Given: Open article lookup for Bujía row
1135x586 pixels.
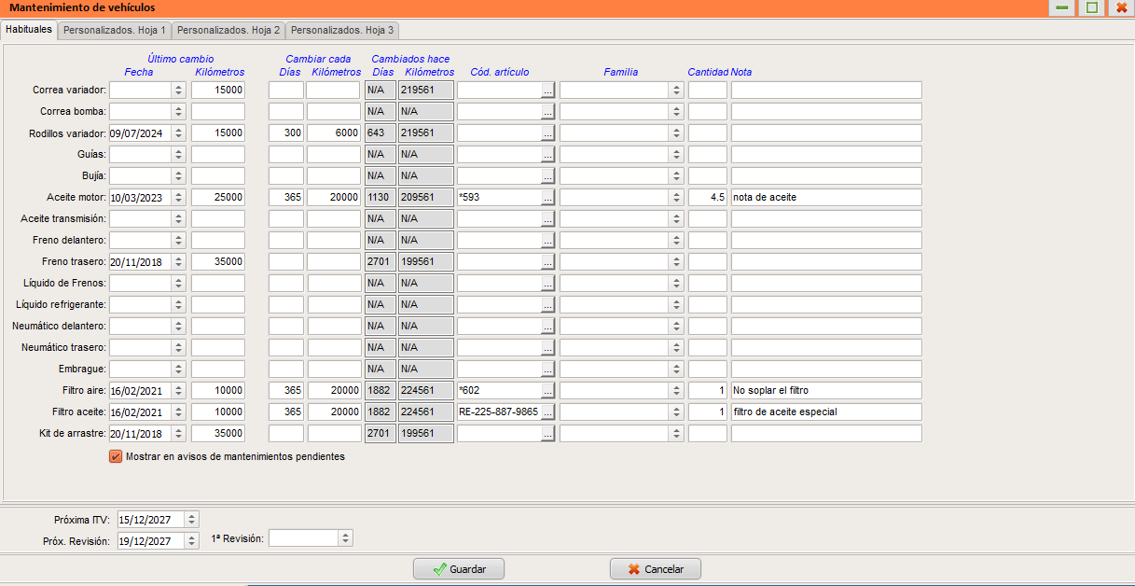Looking at the screenshot, I should (x=548, y=176).
